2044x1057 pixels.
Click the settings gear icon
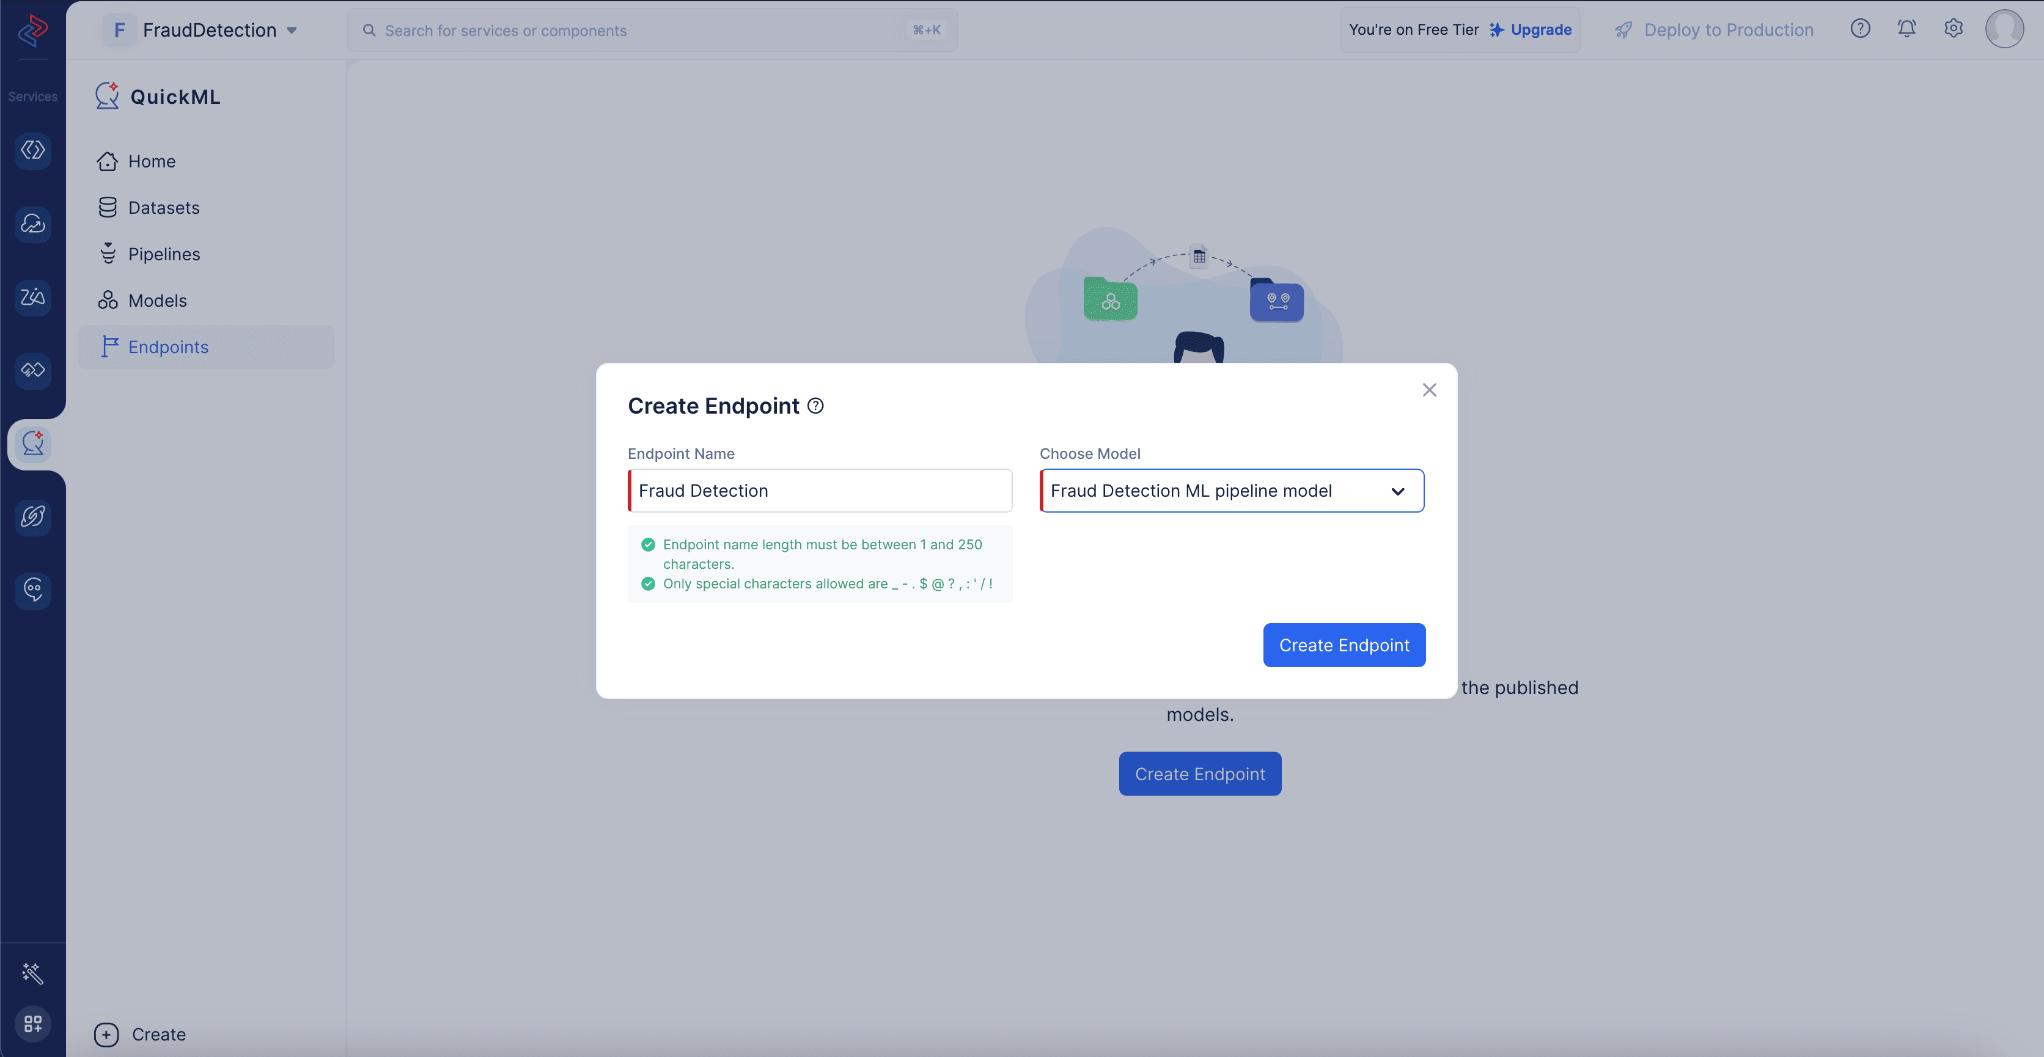(x=1952, y=28)
